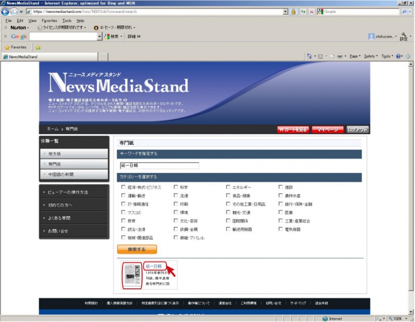Click the add-to-favorites star with green plus
The width and height of the screenshot is (415, 322).
coord(38,47)
